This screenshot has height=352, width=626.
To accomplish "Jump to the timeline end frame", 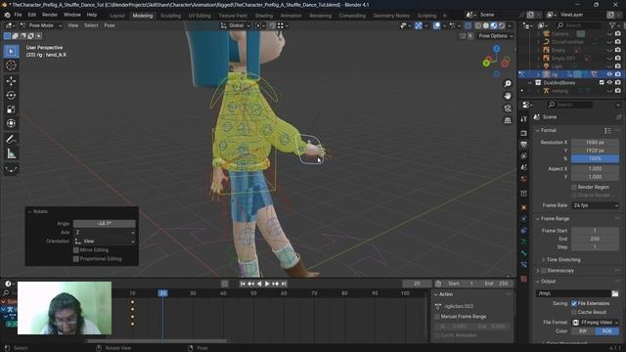I will coord(284,284).
